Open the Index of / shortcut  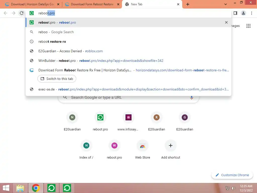(x=86, y=150)
